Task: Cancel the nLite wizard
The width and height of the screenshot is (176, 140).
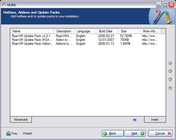Action: pos(160,133)
